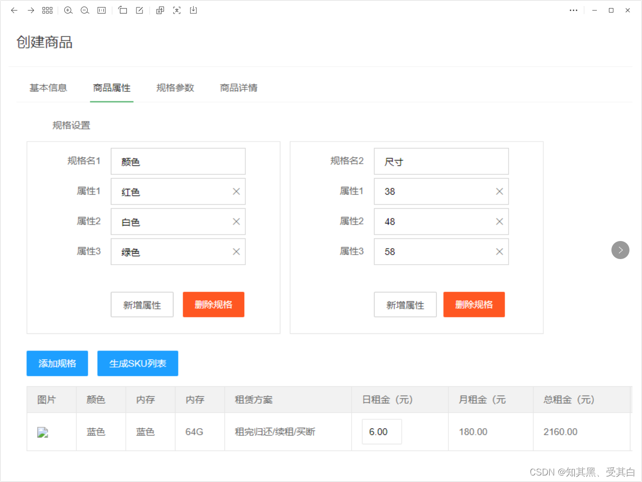Focus the 规格名1 field containing 颜色

178,161
